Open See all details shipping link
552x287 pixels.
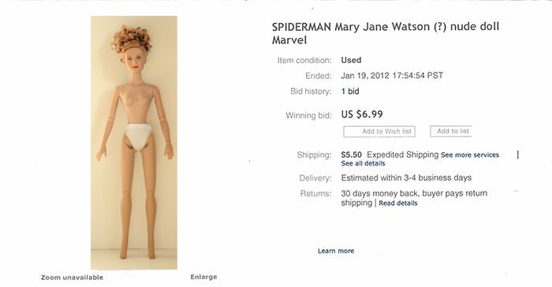click(x=363, y=163)
